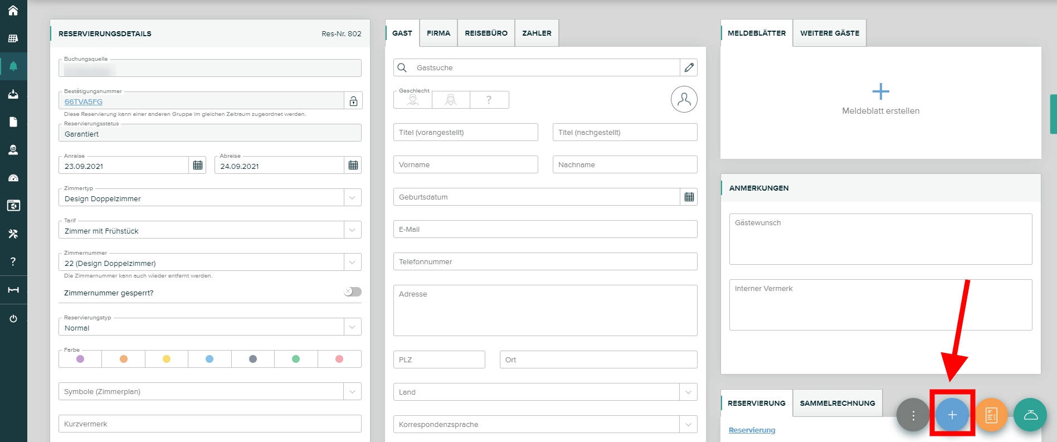The image size is (1057, 442).
Task: Click the orange invoice floating button
Action: click(991, 415)
